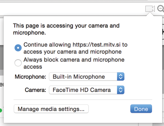Viewport: 164px width, 126px height.
Task: Open the FaceTime HD Camera dropdown
Action: point(87,90)
